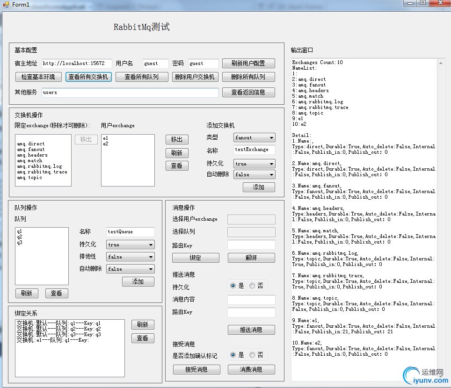Click the 消息内容 input field
The height and width of the screenshot is (388, 451).
[251, 300]
